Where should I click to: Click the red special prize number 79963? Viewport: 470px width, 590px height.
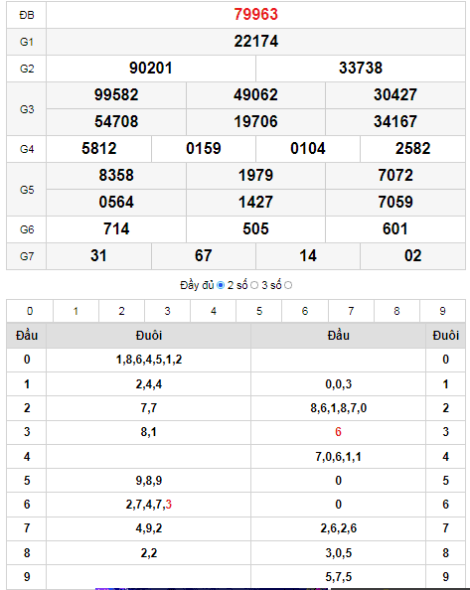pos(256,15)
